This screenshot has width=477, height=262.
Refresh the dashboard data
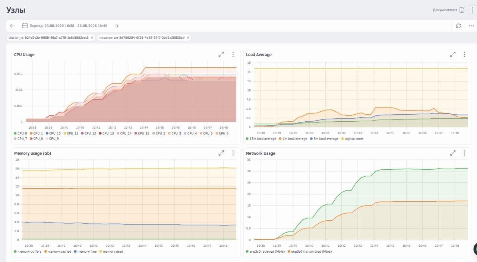(x=458, y=26)
